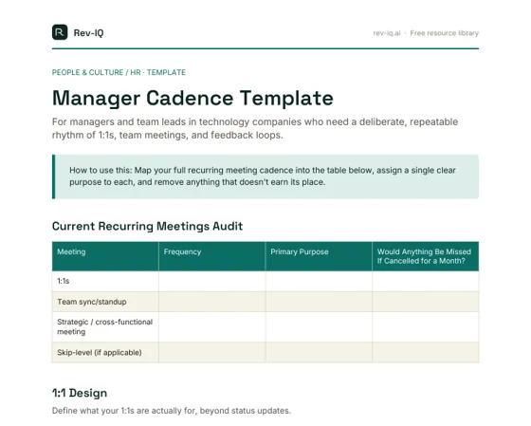Click the Frequency cell for Skip-level row
The width and height of the screenshot is (531, 426).
tap(212, 352)
